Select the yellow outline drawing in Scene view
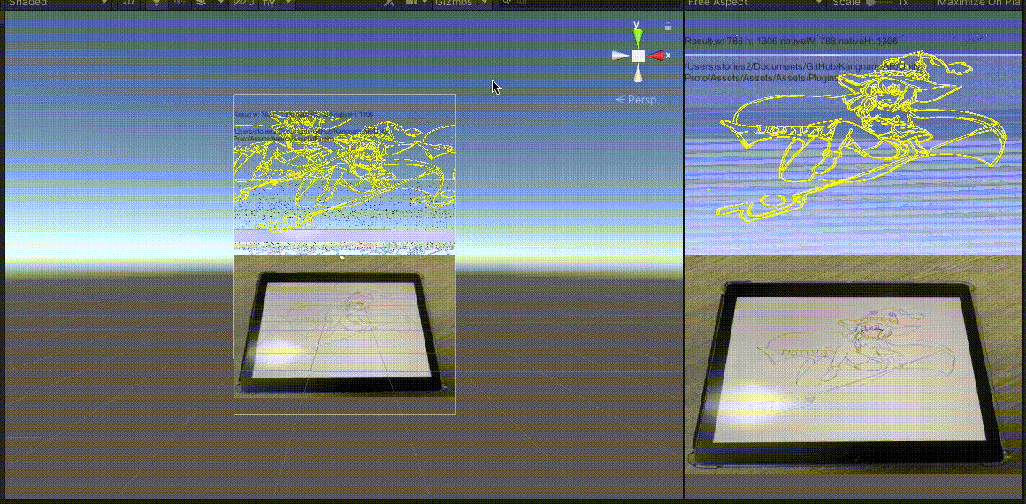Viewport: 1026px width, 504px height. click(344, 172)
